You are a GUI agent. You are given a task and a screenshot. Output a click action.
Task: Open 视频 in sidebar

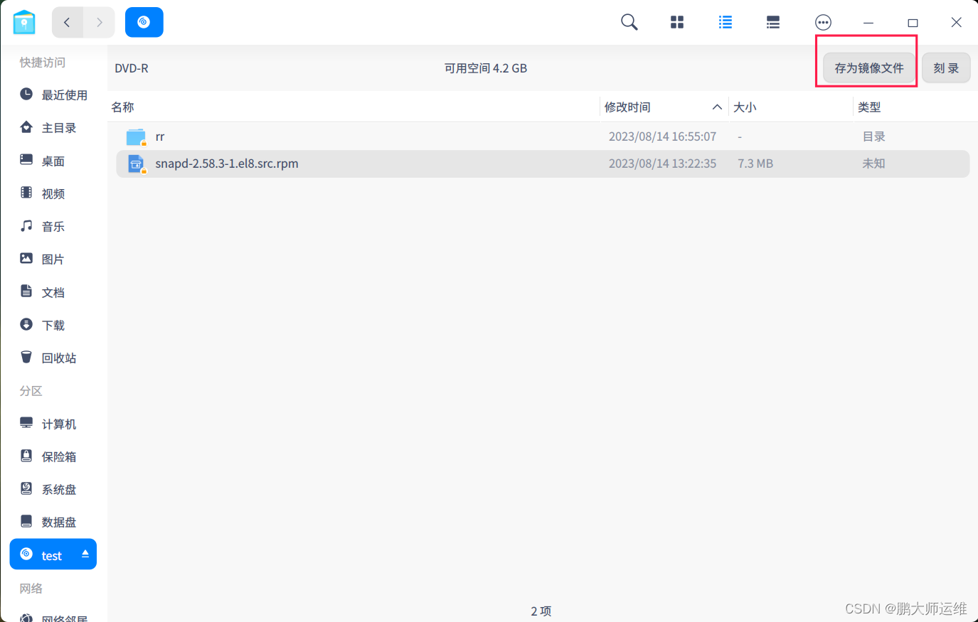coord(53,193)
